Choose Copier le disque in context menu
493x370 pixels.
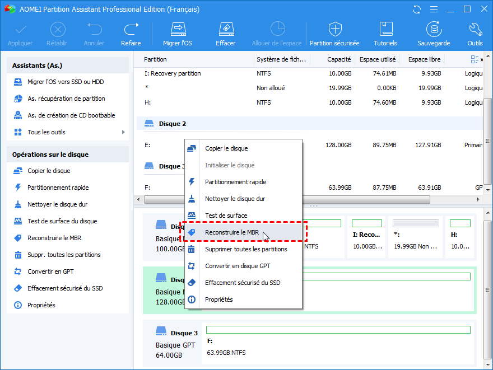[x=226, y=148]
